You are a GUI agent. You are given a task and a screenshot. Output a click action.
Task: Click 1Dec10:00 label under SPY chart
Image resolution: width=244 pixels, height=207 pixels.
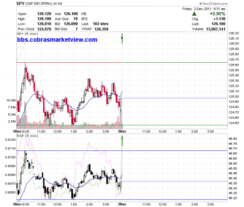point(21,132)
